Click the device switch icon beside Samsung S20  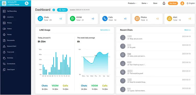point(27,3)
